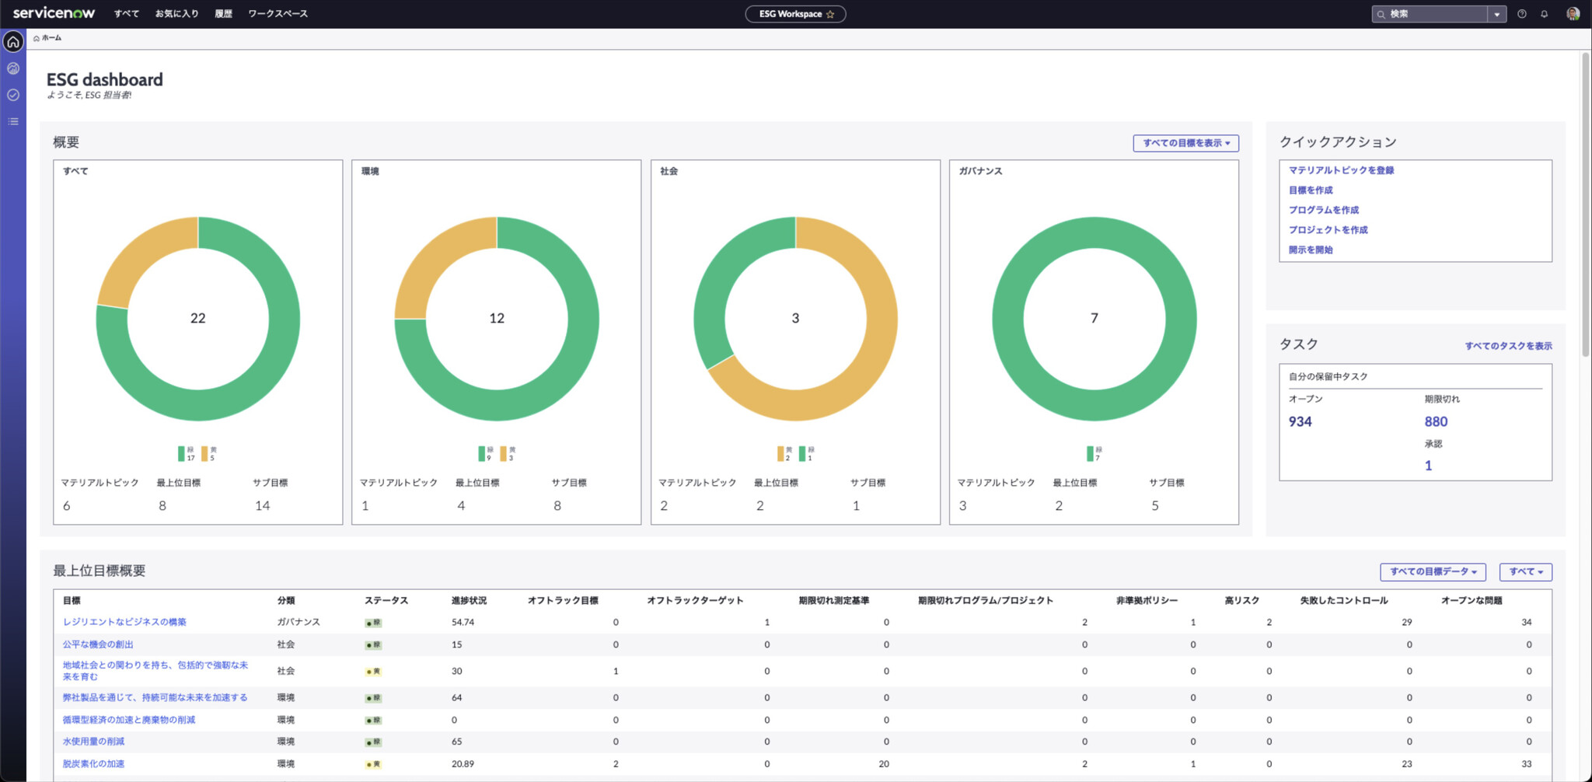Select the check-circle tasks icon in sidebar
Screen dimensions: 1592x782
tap(12, 95)
